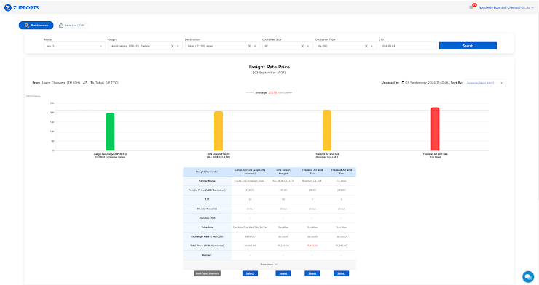Select the Cargo Service COSCO offer
The height and width of the screenshot is (285, 539).
tap(250, 273)
